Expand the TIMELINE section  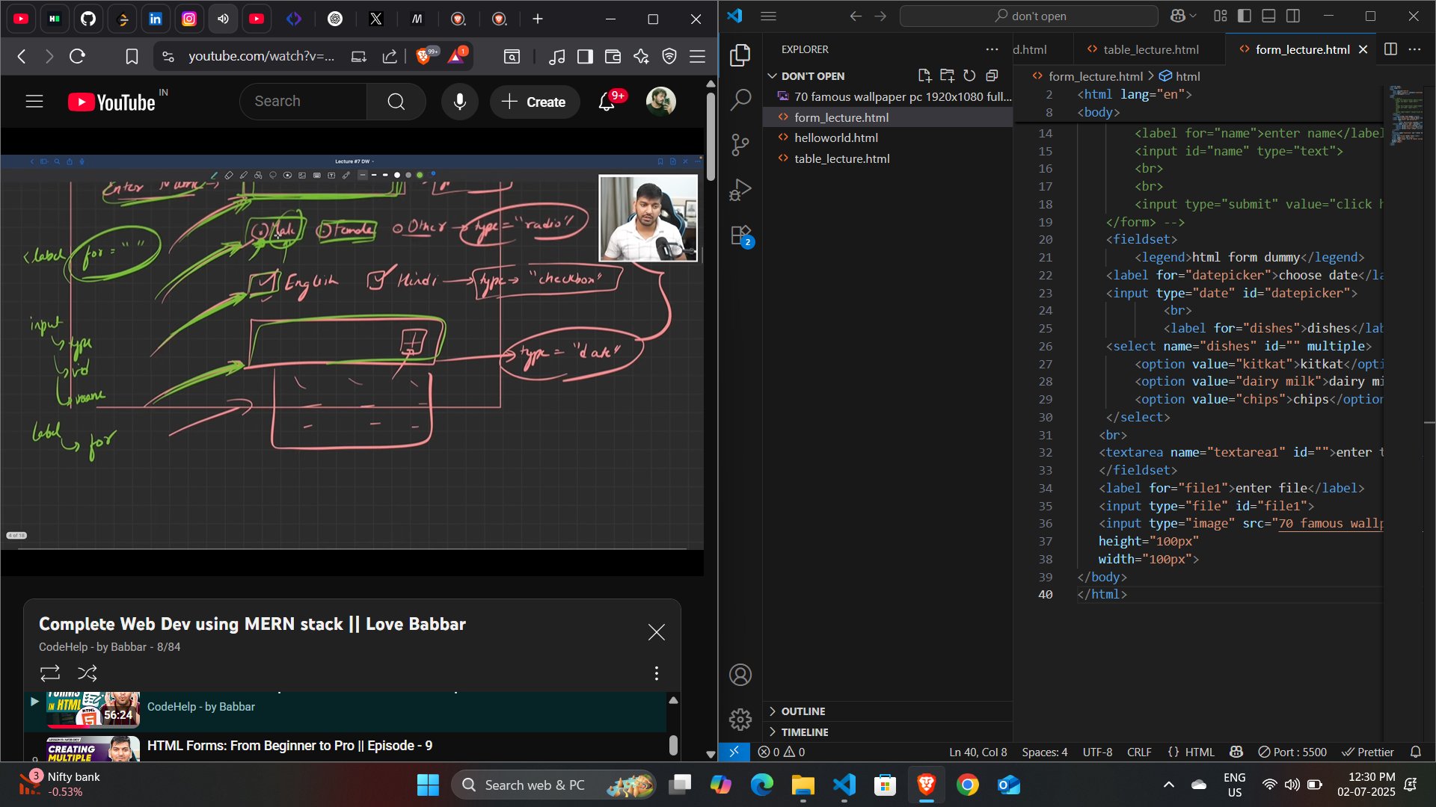point(804,732)
